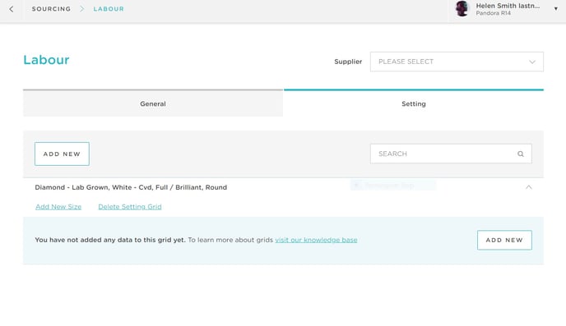This screenshot has width=566, height=326.
Task: Click the Delete Setting Grid link
Action: point(130,207)
